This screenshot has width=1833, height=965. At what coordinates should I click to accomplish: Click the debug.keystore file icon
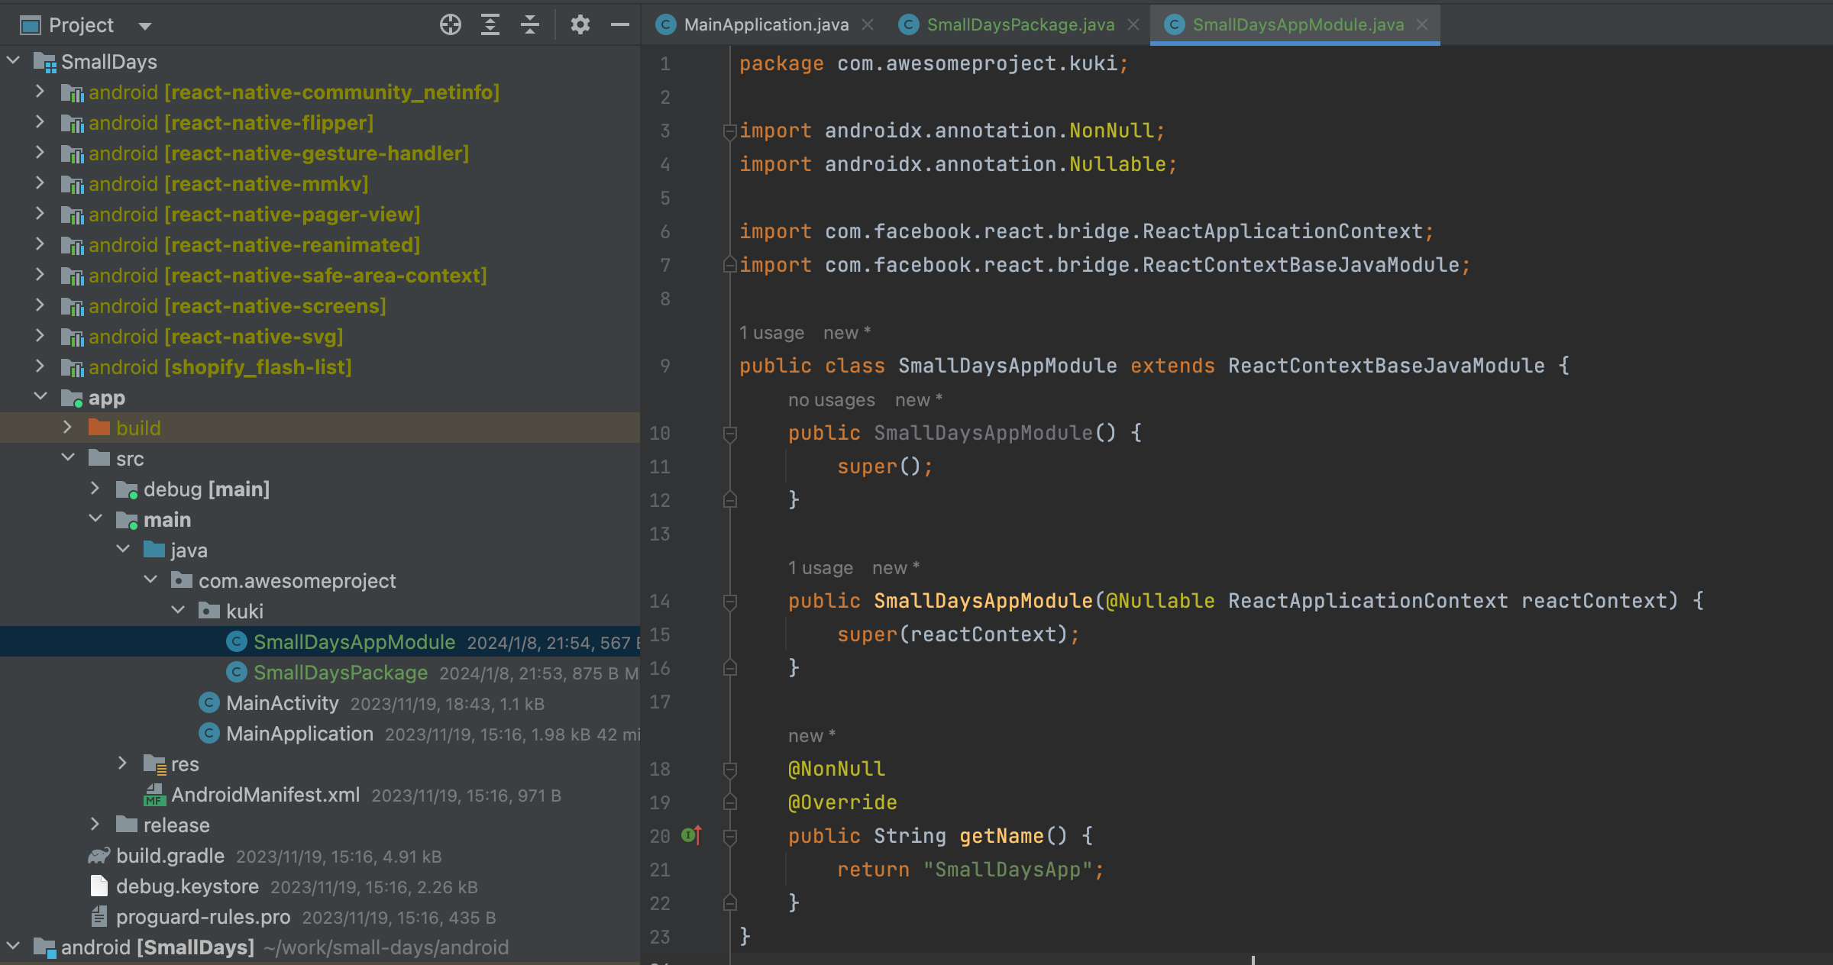[99, 886]
